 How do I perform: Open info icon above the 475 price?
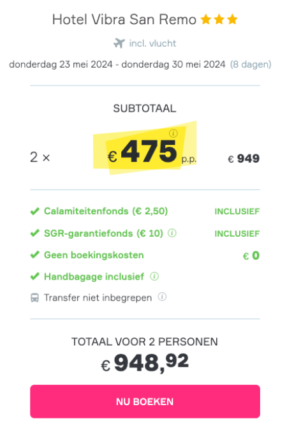(173, 133)
